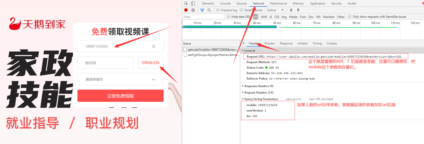Collapse the General section
Viewport: 424px width, 144px height.
coord(243,50)
